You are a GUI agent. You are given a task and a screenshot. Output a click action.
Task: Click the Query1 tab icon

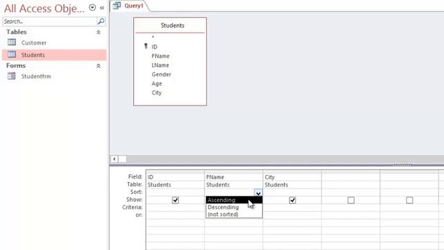click(117, 6)
